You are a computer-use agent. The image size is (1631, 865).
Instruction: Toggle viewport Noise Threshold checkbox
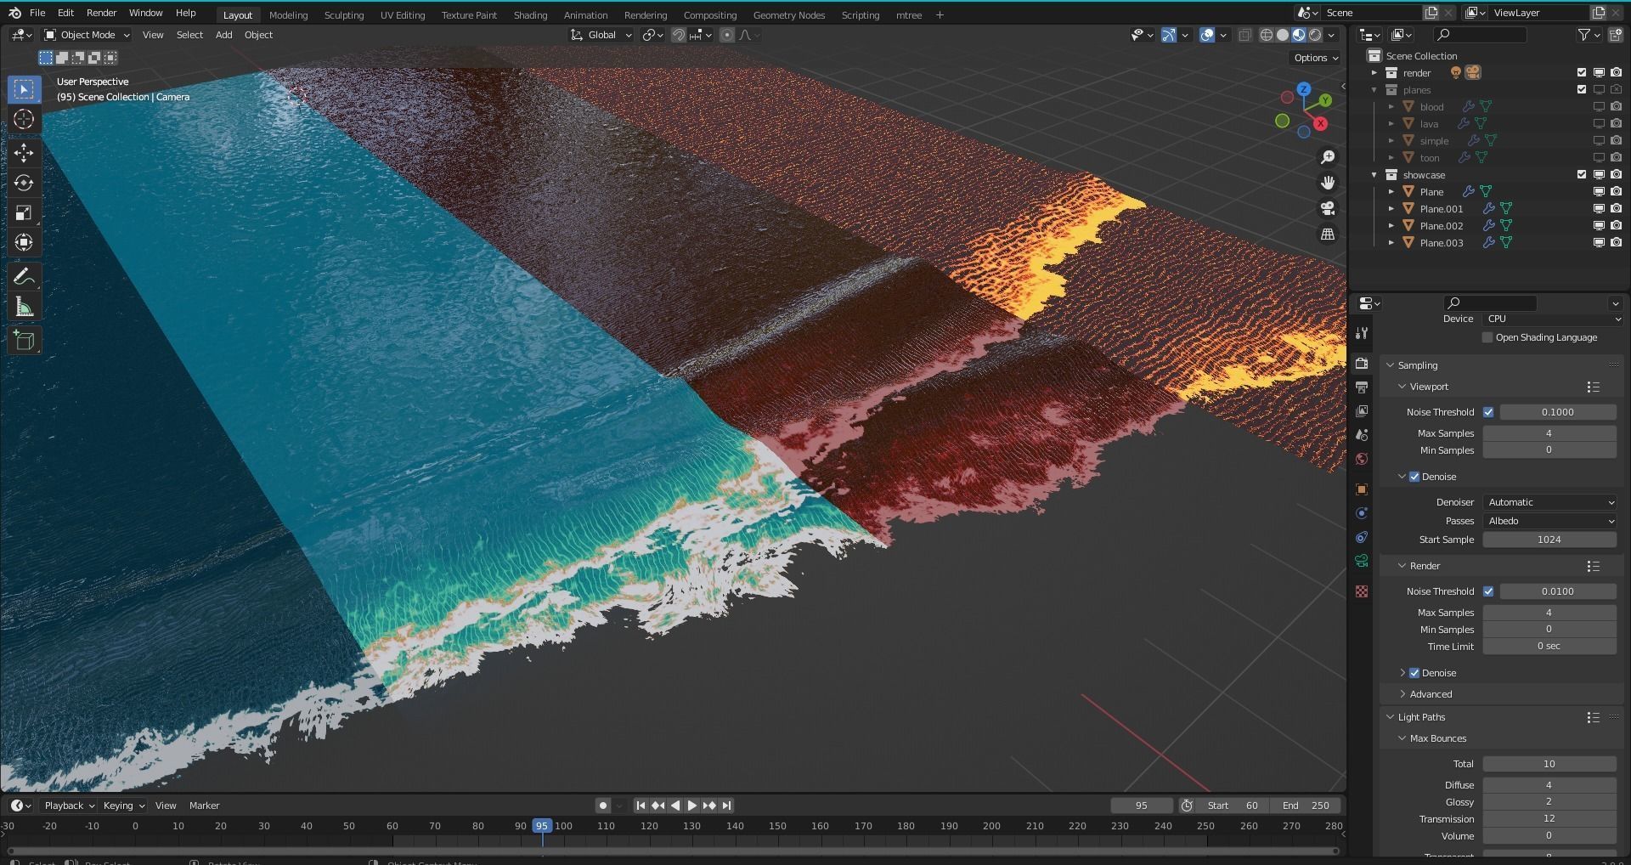coord(1488,412)
